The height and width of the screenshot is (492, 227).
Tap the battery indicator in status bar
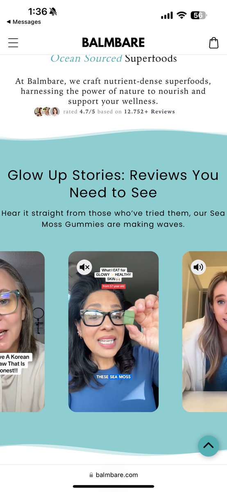tap(200, 16)
